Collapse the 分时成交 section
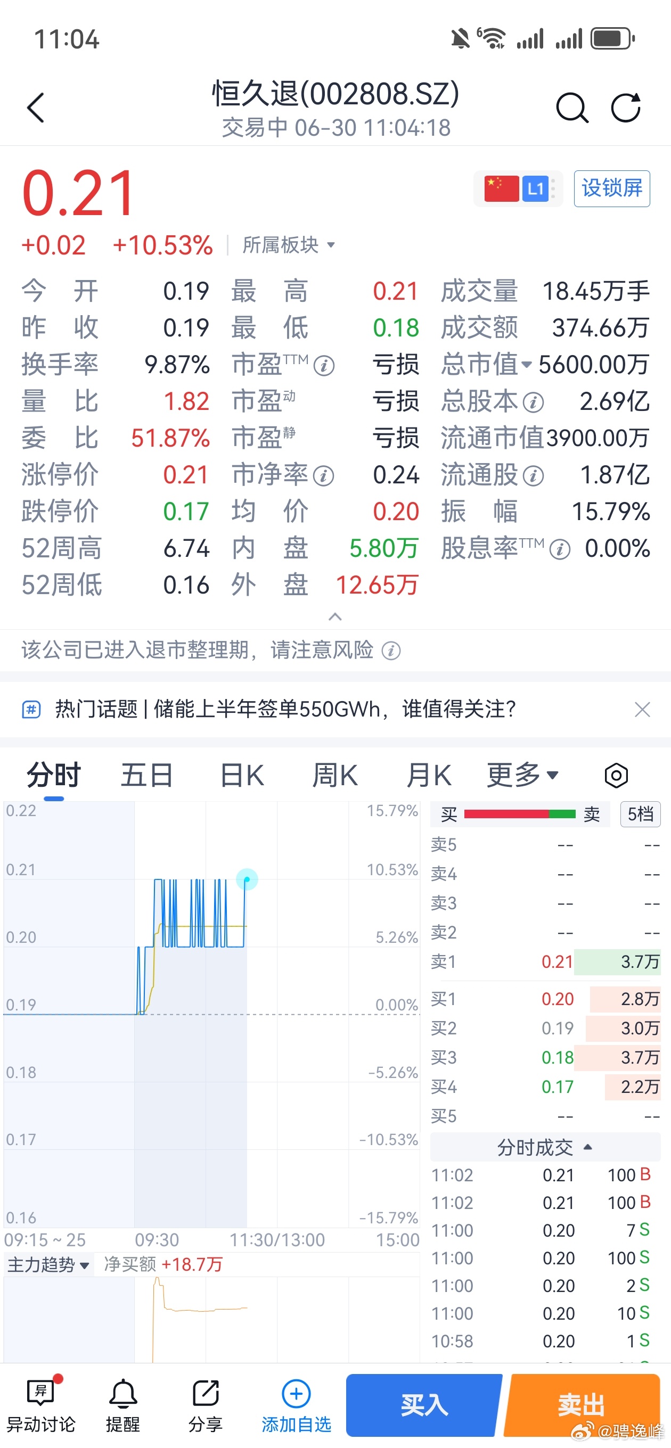Viewport: 671px width, 1448px height. [544, 1147]
